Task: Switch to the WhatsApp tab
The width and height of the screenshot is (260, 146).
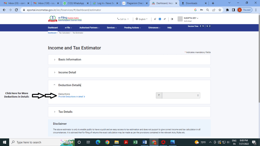Action: click(x=76, y=3)
